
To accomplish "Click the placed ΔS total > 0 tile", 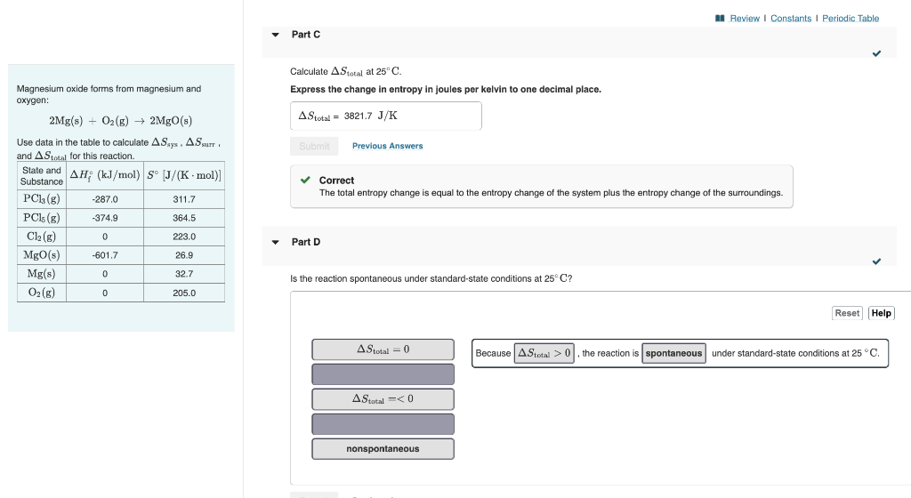I will (x=544, y=353).
